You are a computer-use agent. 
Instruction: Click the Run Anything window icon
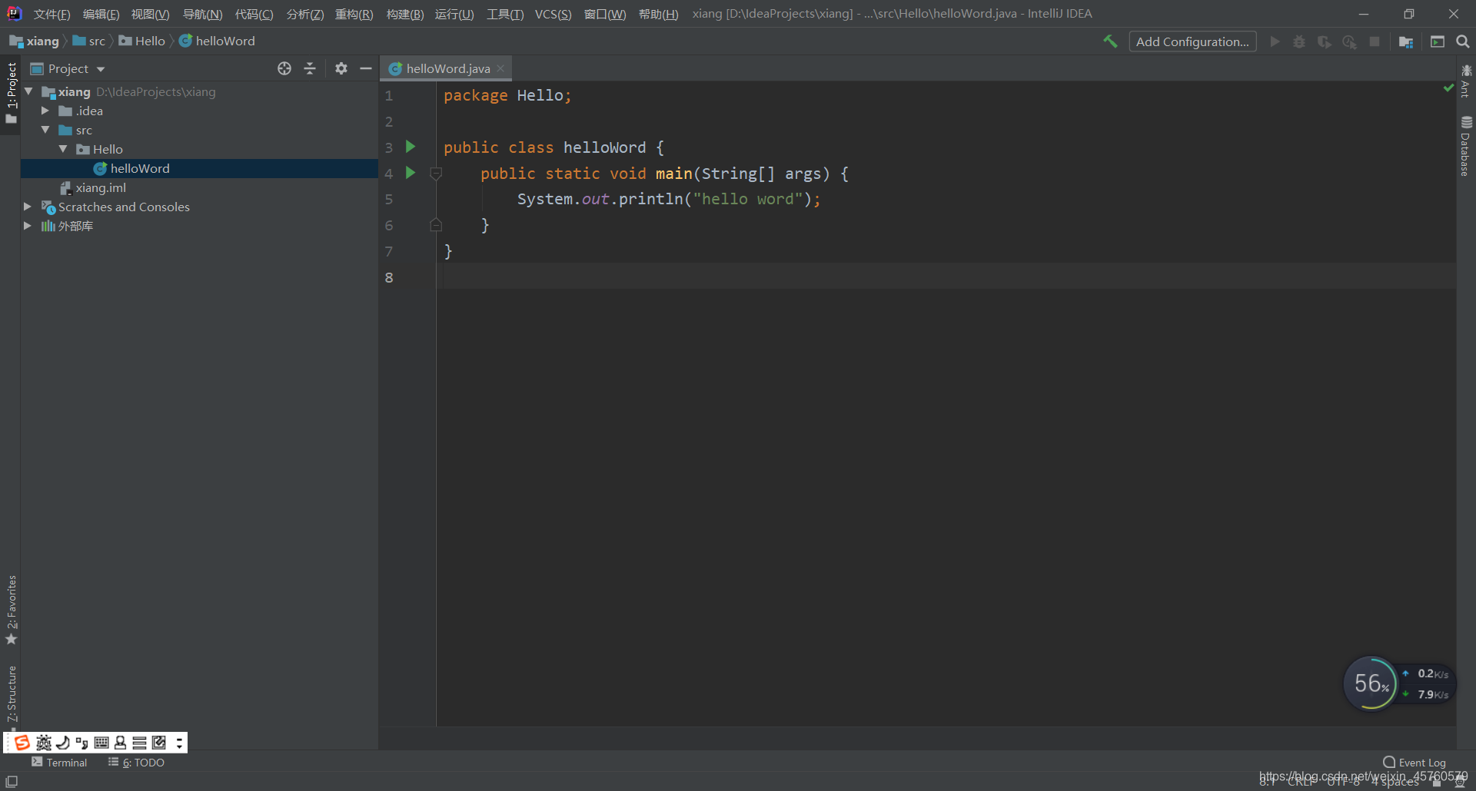pyautogui.click(x=1438, y=41)
